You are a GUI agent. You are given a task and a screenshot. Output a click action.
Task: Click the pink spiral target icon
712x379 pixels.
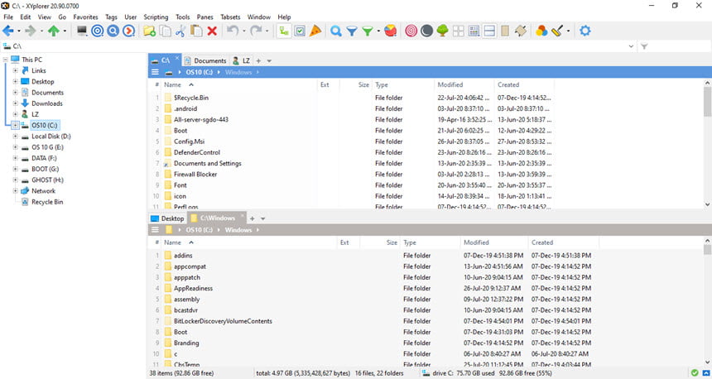click(x=411, y=31)
